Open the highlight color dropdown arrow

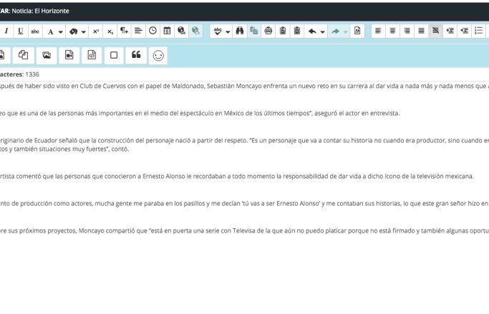click(84, 31)
